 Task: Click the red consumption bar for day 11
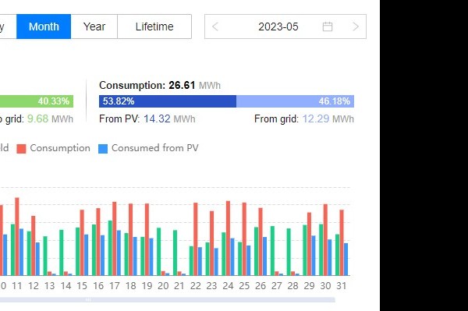(17, 236)
